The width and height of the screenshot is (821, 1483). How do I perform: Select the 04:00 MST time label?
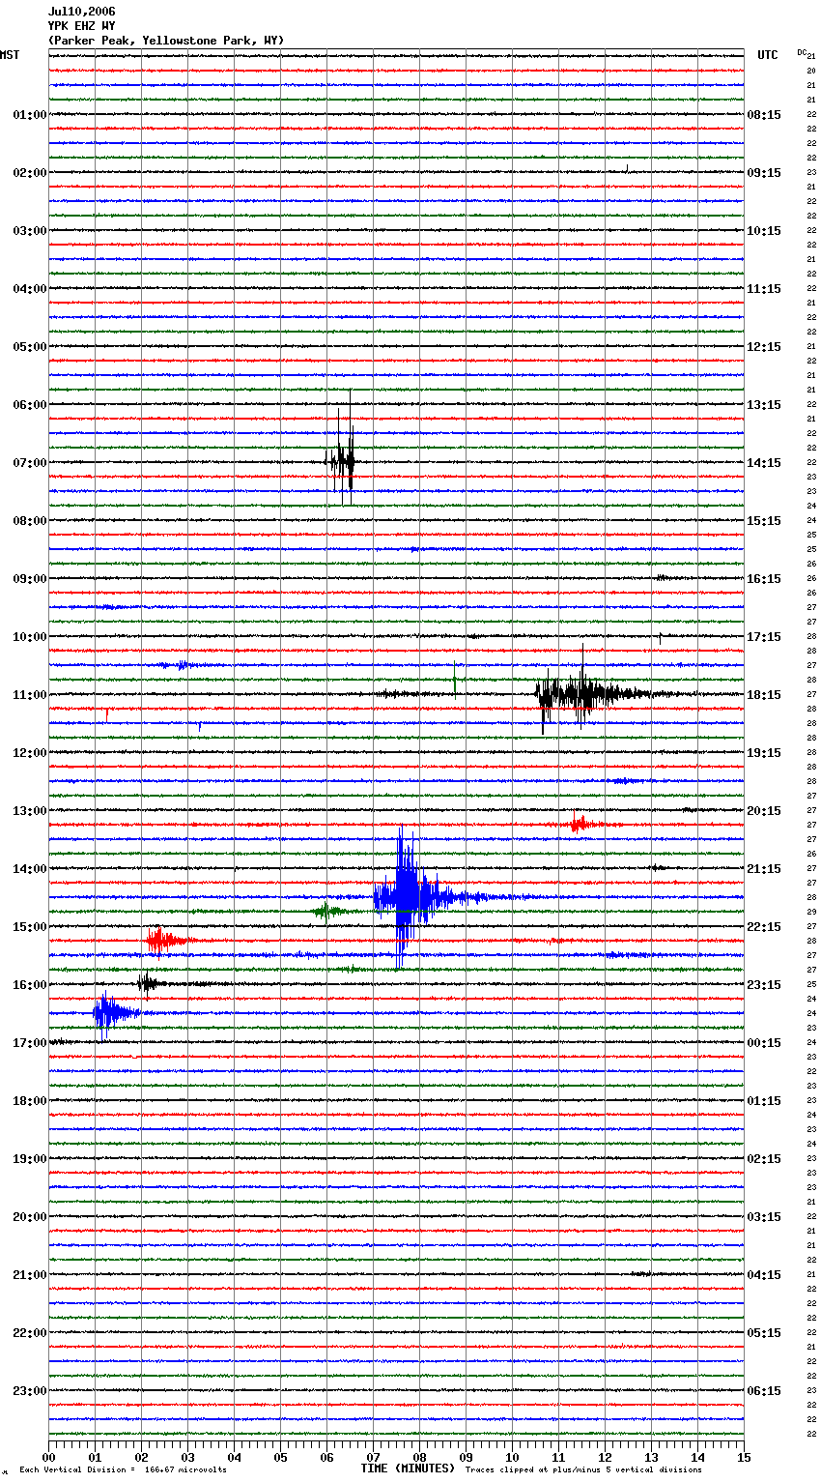click(30, 289)
